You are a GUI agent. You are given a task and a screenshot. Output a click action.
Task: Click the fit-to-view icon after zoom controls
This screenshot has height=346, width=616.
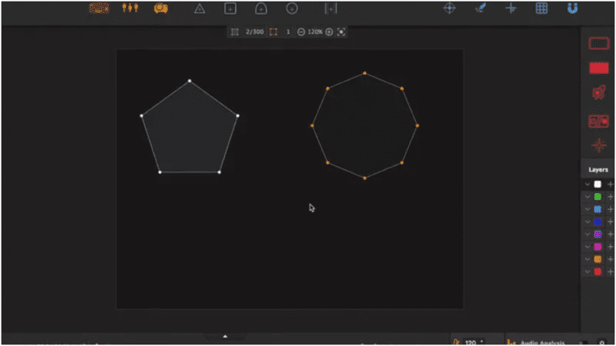[x=341, y=32]
